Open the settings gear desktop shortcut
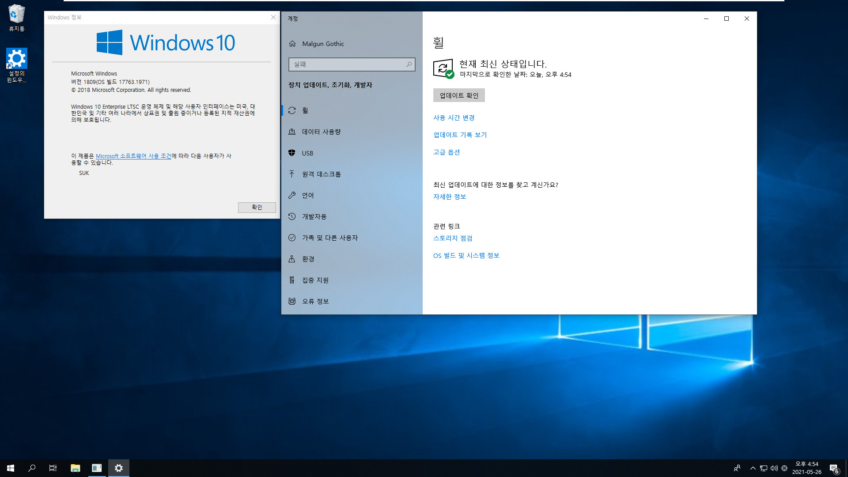Image resolution: width=848 pixels, height=477 pixels. point(17,65)
